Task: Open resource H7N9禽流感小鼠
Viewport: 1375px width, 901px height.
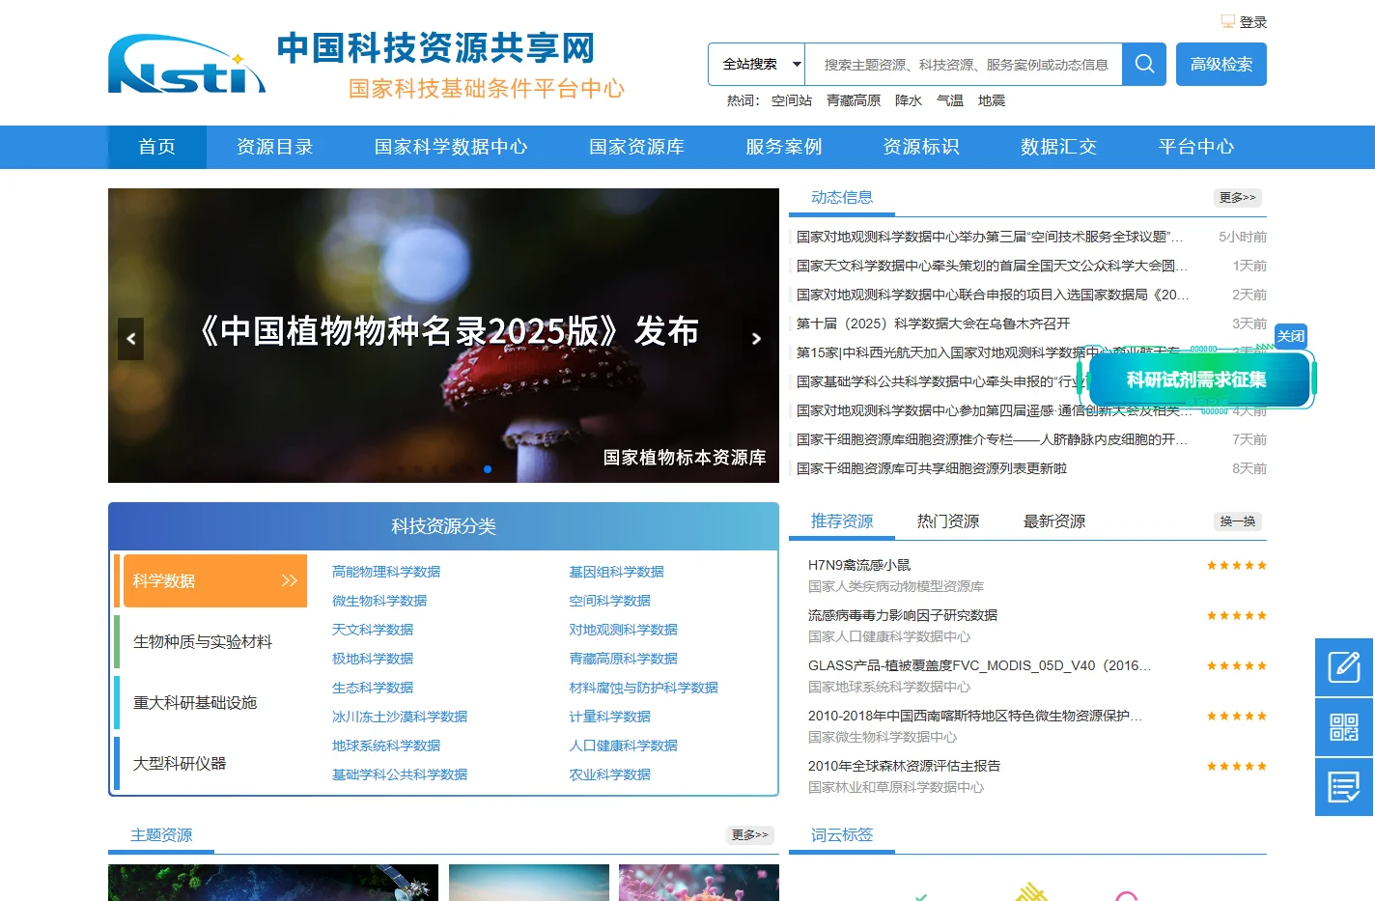Action: click(x=859, y=565)
